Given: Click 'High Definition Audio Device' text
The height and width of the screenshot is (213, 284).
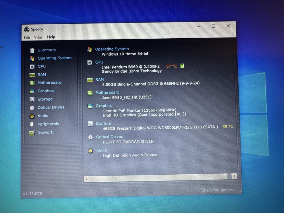Looking at the screenshot, I should 130,155.
